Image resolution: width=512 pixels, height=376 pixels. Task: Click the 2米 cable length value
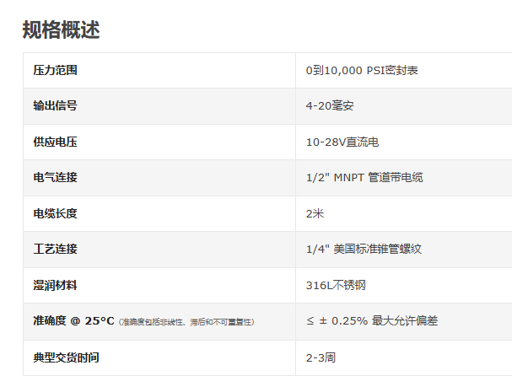(x=315, y=213)
